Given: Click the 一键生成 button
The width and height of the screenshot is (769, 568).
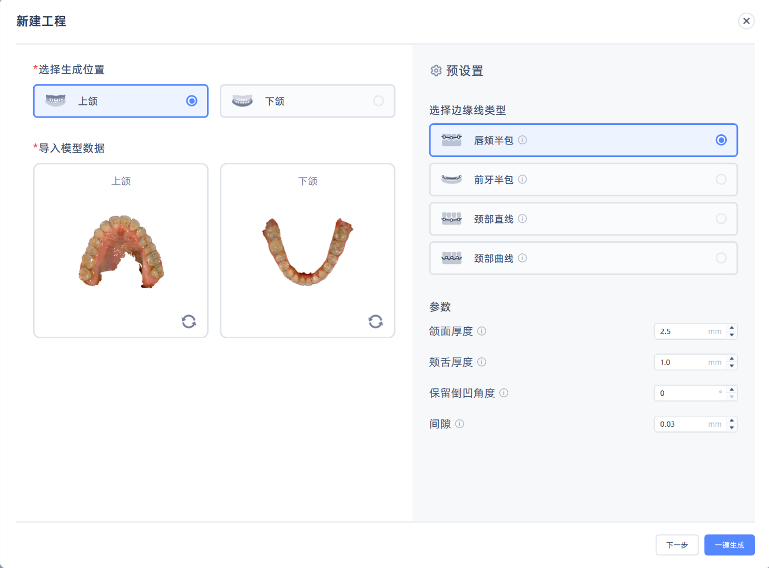Looking at the screenshot, I should (x=729, y=545).
